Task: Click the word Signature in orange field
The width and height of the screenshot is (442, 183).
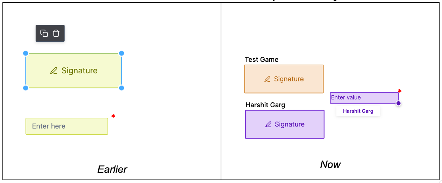Action: [x=289, y=79]
